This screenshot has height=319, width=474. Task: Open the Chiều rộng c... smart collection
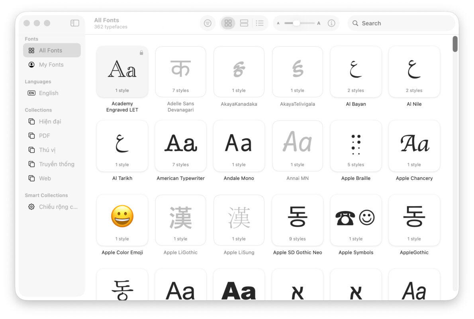point(52,207)
